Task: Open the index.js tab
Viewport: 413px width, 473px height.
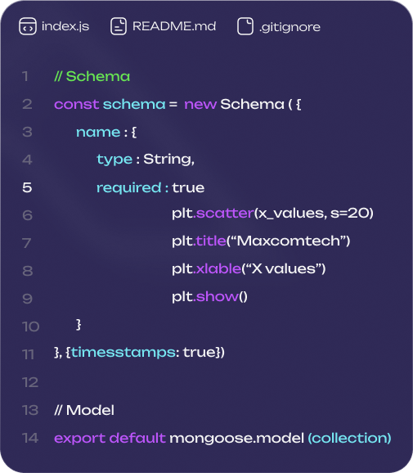Action: (x=54, y=26)
